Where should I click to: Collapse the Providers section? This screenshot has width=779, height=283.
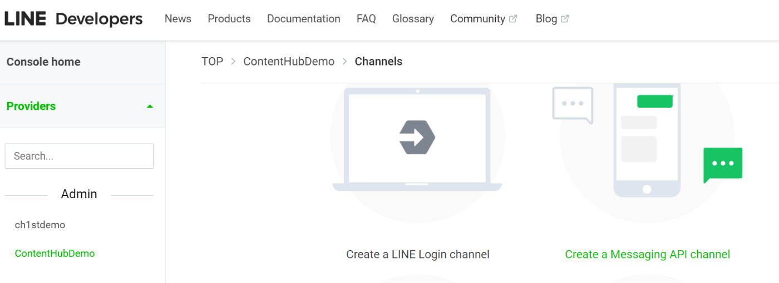[82, 106]
